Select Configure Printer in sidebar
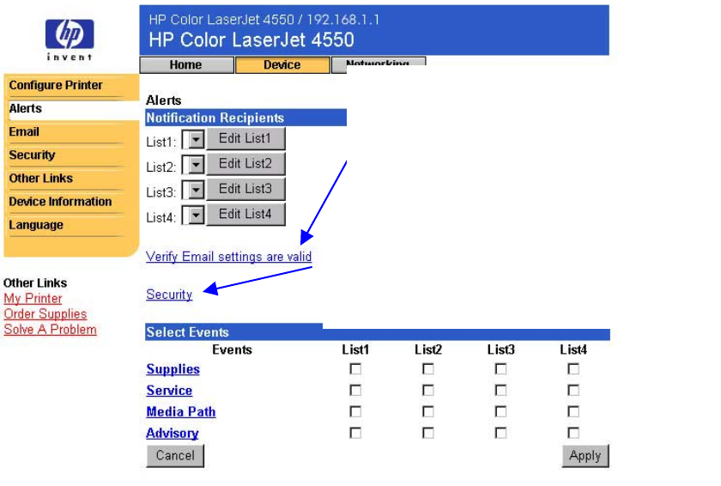Image resolution: width=721 pixels, height=486 pixels. pyautogui.click(x=56, y=85)
